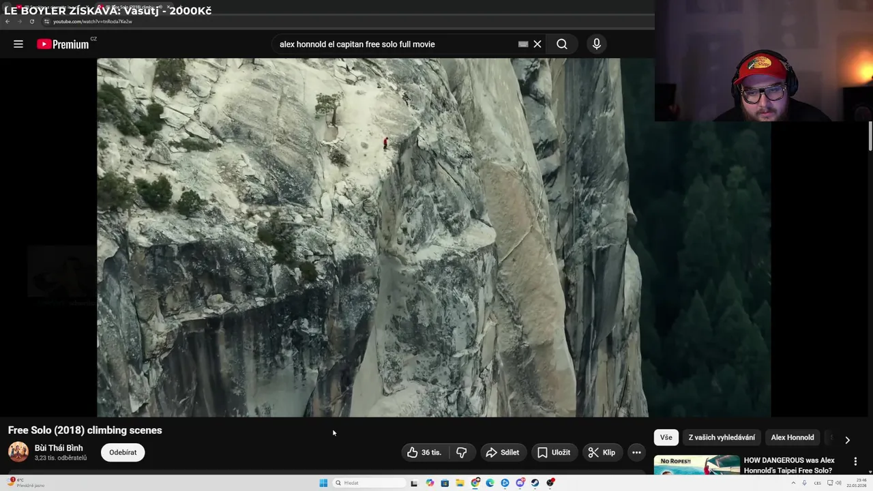Launch Copilot from taskbar
Viewport: 873px width, 491px height.
click(430, 483)
